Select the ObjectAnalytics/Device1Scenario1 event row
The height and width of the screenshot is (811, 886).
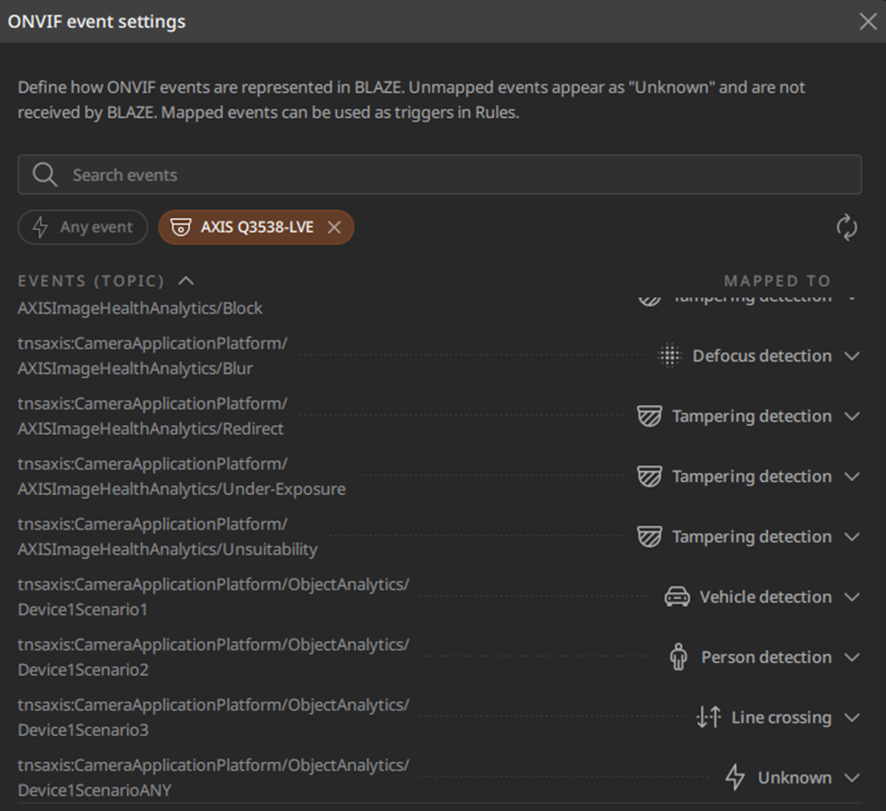click(440, 597)
